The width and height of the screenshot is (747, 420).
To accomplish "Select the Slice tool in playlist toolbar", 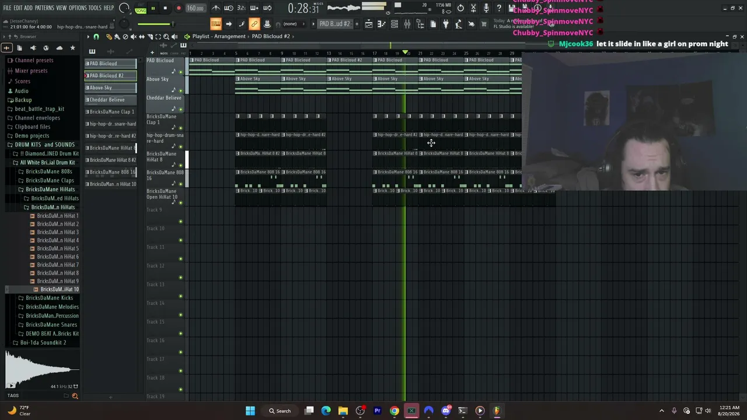I will click(x=150, y=36).
